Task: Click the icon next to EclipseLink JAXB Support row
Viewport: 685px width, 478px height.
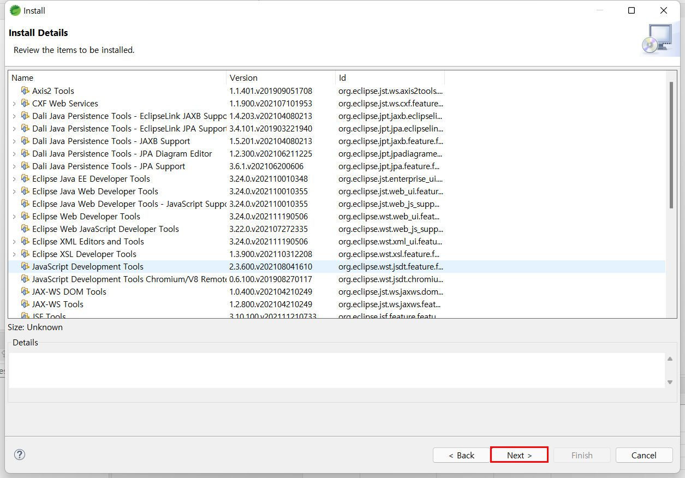Action: 25,116
